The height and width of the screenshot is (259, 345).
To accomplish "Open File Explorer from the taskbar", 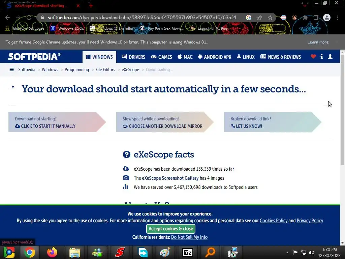I will [75, 252].
